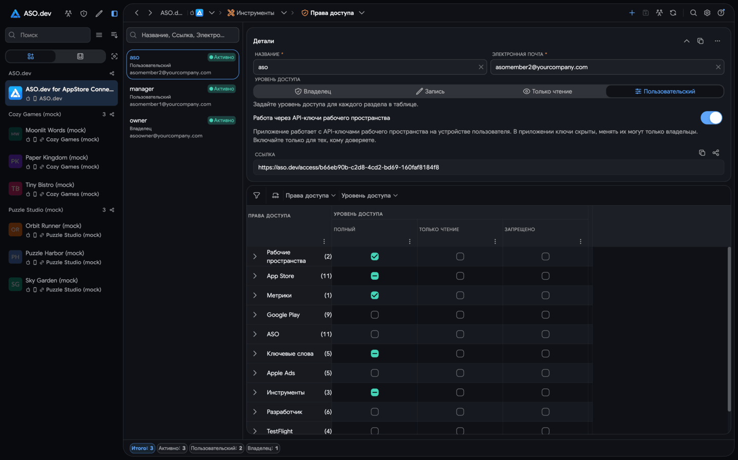Open the Уровень доступа dropdown above the table
This screenshot has width=738, height=460.
pyautogui.click(x=370, y=195)
